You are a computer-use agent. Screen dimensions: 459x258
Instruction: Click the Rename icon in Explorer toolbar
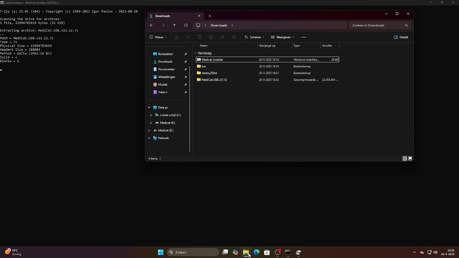pyautogui.click(x=211, y=37)
